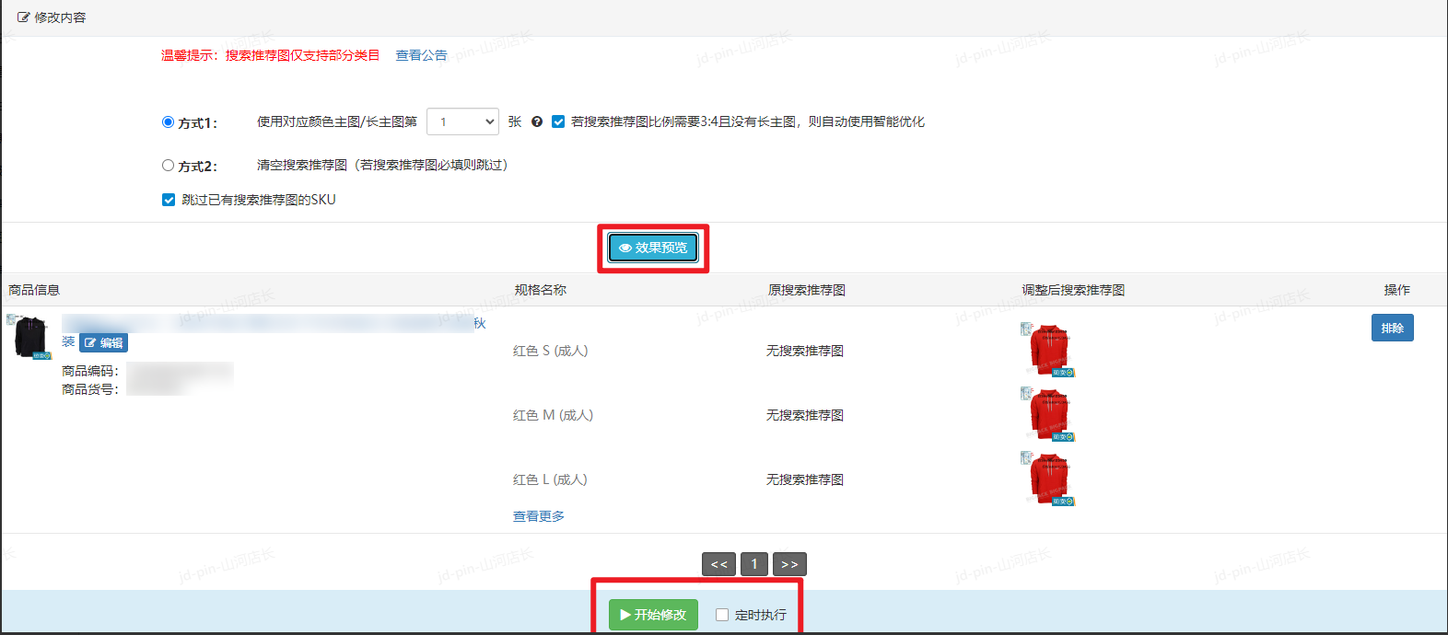This screenshot has height=635, width=1448.
Task: Go to previous page with << button
Action: (718, 564)
